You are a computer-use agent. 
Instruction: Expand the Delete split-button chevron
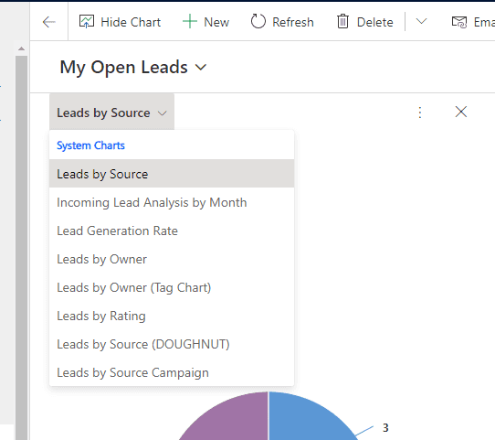[421, 21]
